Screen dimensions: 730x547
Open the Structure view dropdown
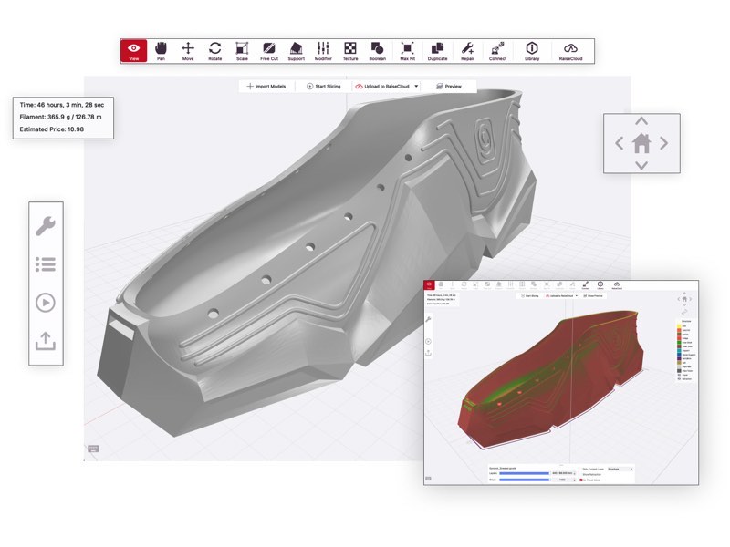[x=620, y=468]
